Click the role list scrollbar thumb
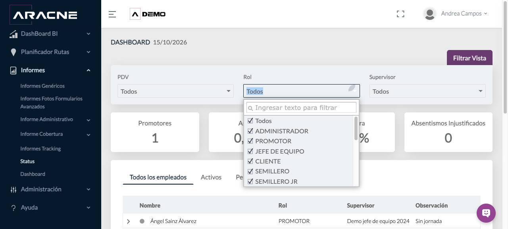Screen dimensions: 508x229 tap(356, 128)
